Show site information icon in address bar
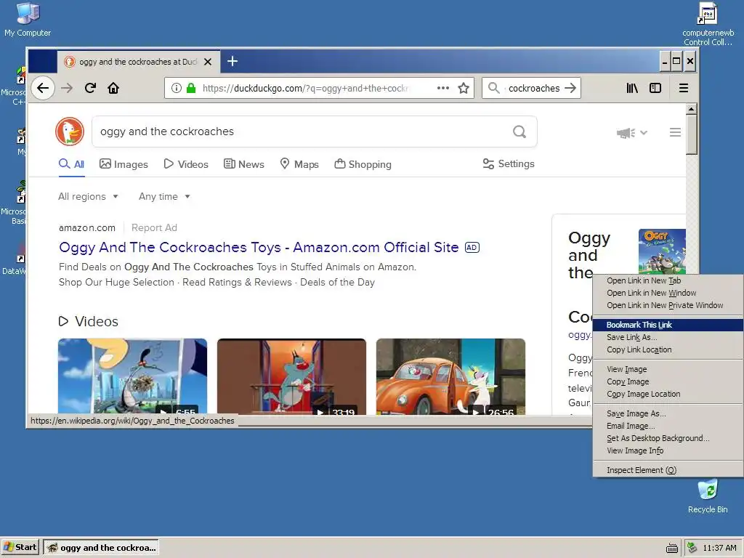Screen dimensions: 744x558 point(176,88)
